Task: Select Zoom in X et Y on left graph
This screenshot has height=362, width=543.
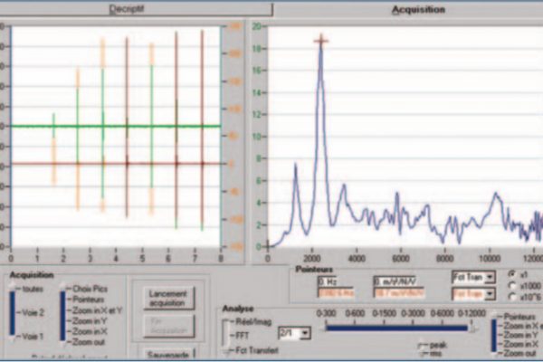Action: click(x=97, y=310)
